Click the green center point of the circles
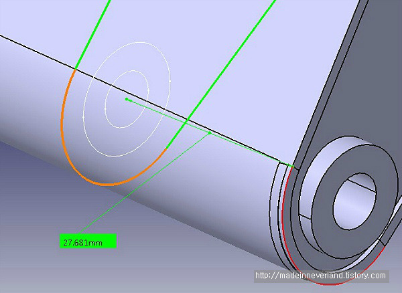Viewport: 402px width, 293px height. [x=127, y=99]
